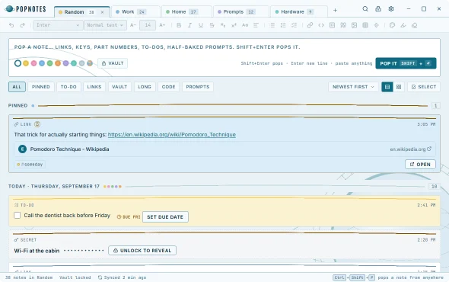
Task: Switch to the Work tab
Action: pyautogui.click(x=135, y=11)
